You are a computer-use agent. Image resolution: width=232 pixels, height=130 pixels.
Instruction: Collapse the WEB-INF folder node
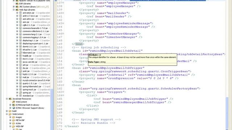click(x=11, y=126)
